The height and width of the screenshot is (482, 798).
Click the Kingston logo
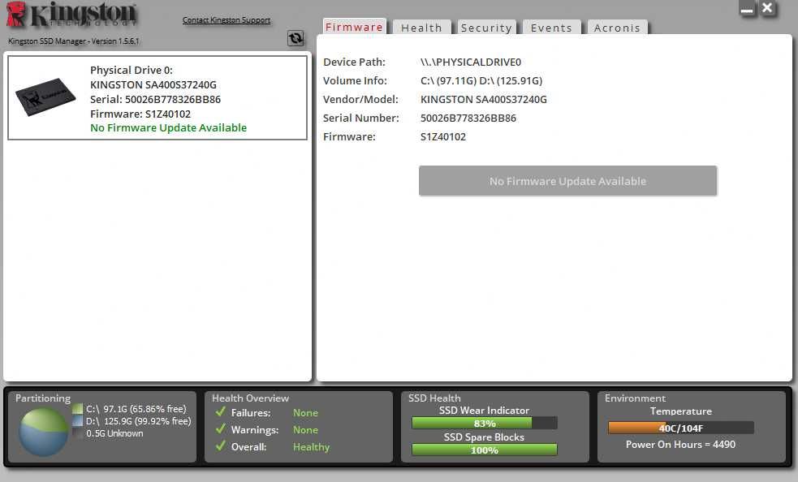(71, 15)
